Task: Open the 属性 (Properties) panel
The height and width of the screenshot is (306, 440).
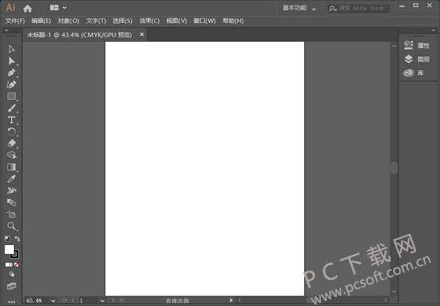Action: pyautogui.click(x=417, y=45)
